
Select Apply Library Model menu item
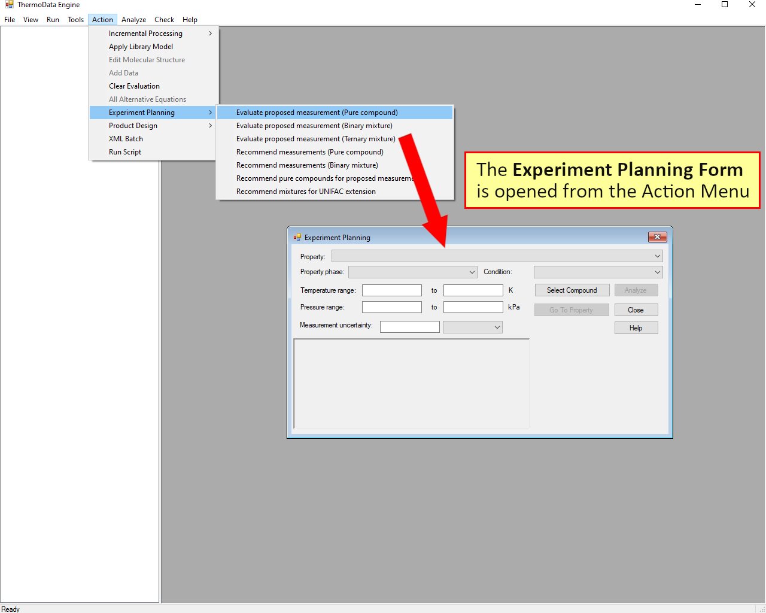141,47
